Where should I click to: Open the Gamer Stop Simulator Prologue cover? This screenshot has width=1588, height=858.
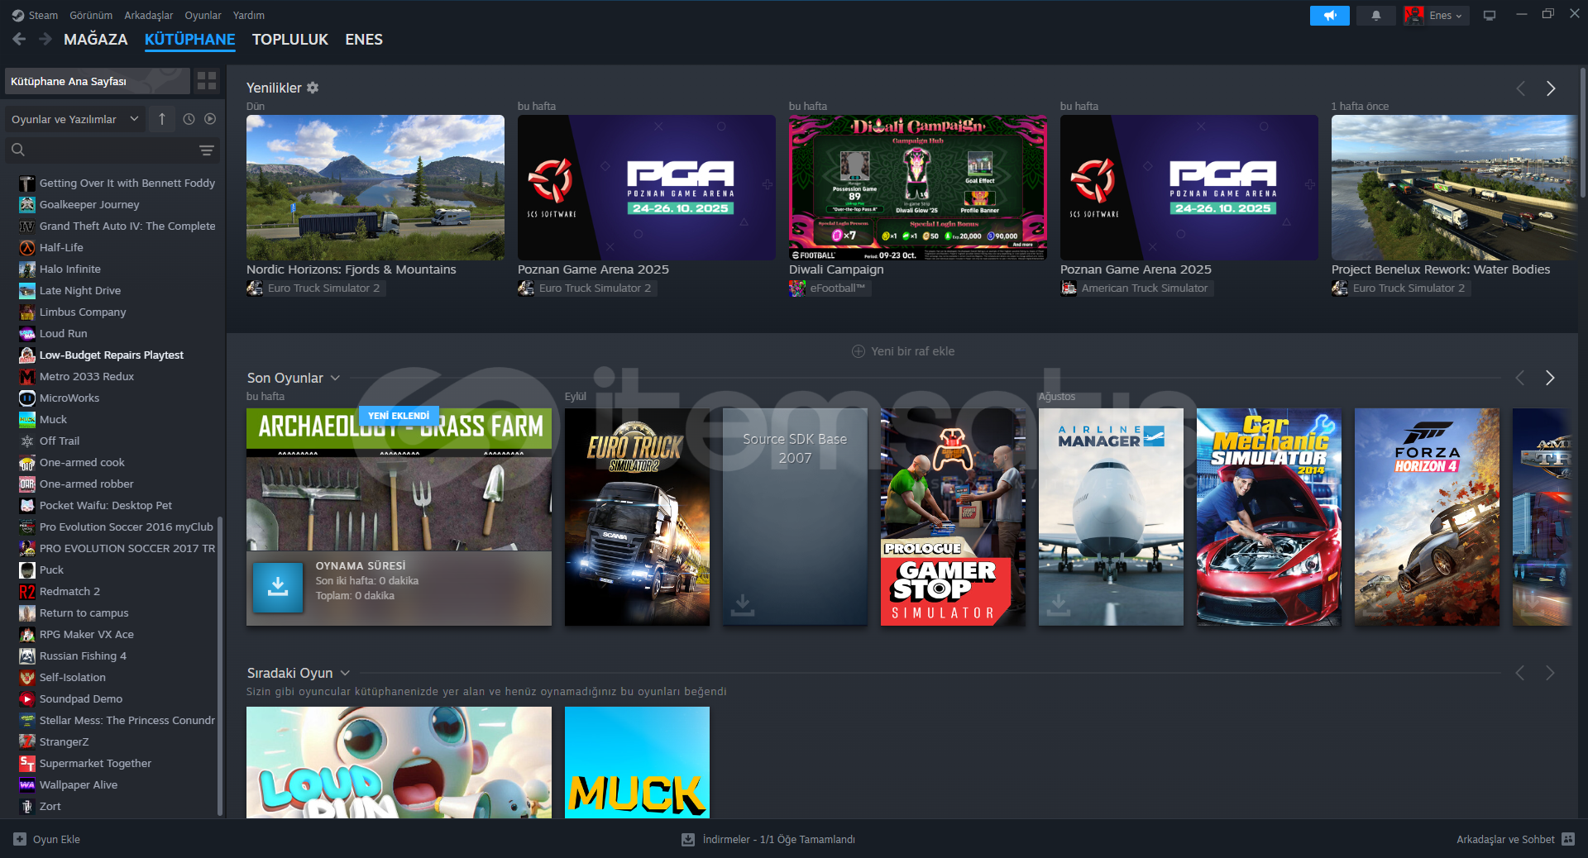(953, 517)
